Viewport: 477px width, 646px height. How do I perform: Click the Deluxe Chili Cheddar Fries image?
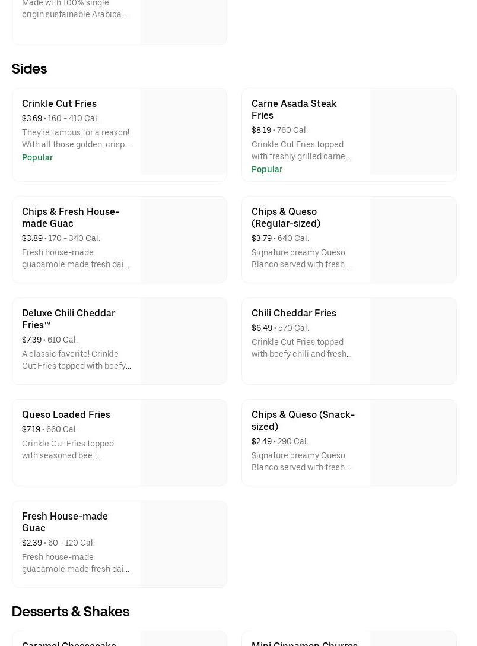click(x=184, y=341)
